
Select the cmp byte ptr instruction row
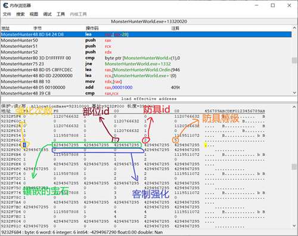(x=146, y=58)
